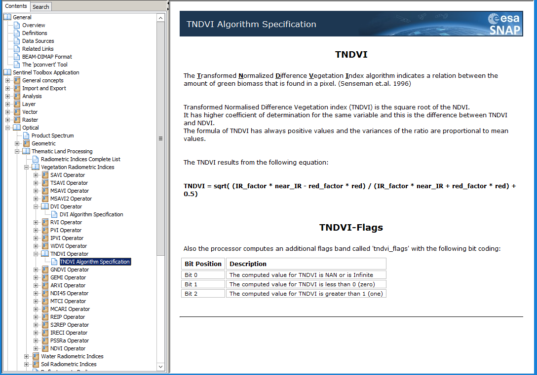The width and height of the screenshot is (537, 375).
Task: Open the Overview help page
Action: (34, 25)
